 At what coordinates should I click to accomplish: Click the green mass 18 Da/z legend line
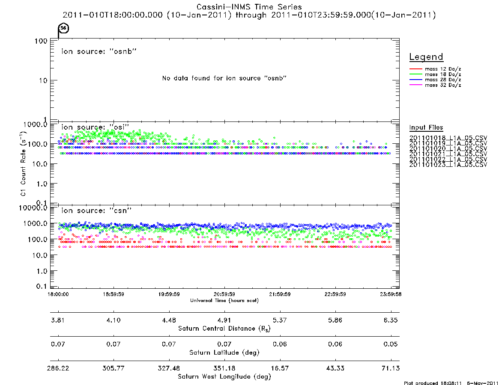[x=415, y=74]
